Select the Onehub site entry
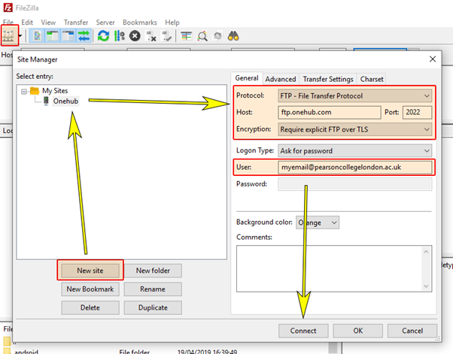This screenshot has width=453, height=354. 65,101
